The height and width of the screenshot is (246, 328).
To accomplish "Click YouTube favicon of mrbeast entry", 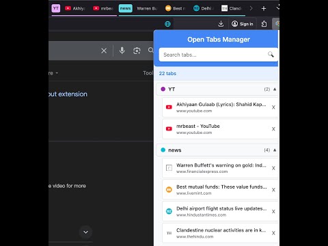I will point(169,129).
